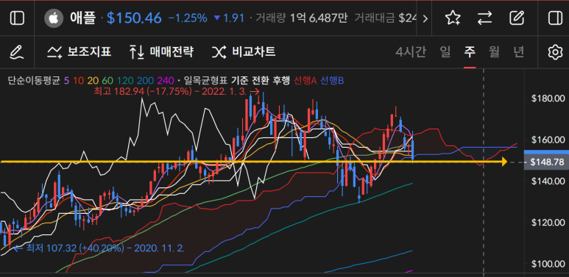Add Apple to favorites with star icon
The image size is (569, 277).
coord(453,18)
